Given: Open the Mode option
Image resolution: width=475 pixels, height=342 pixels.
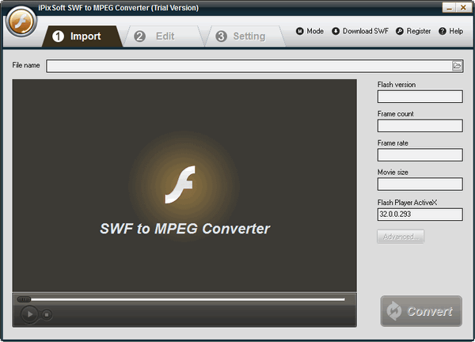Looking at the screenshot, I should [310, 31].
